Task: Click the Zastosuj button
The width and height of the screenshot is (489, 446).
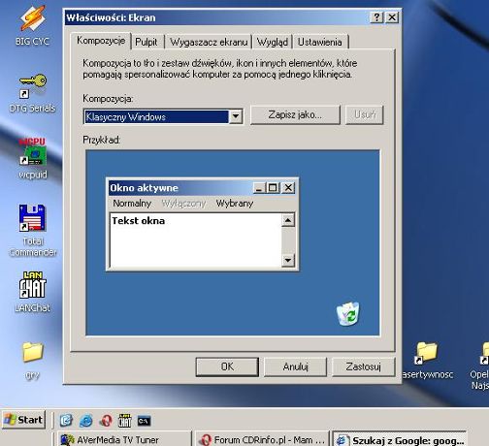Action: [x=363, y=366]
